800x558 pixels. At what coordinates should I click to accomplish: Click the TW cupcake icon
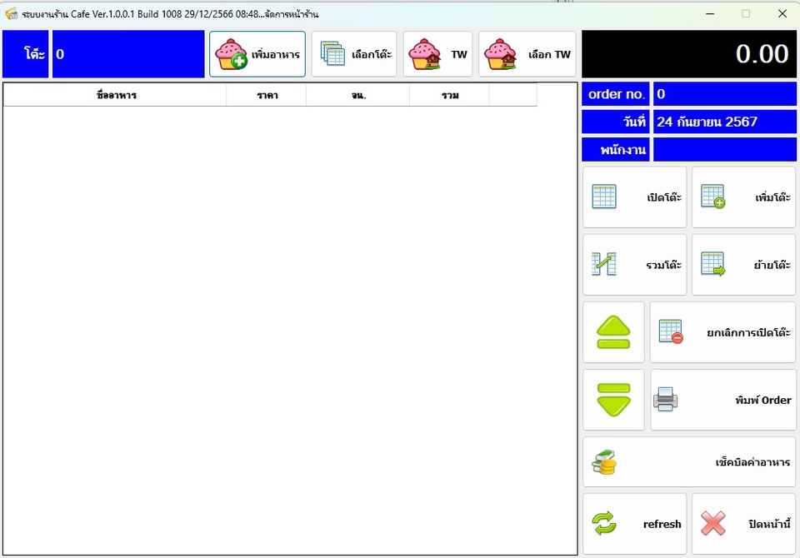tap(426, 52)
